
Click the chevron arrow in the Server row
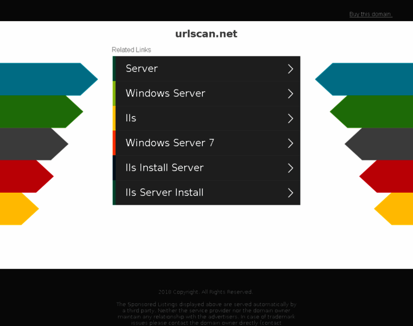(x=290, y=69)
